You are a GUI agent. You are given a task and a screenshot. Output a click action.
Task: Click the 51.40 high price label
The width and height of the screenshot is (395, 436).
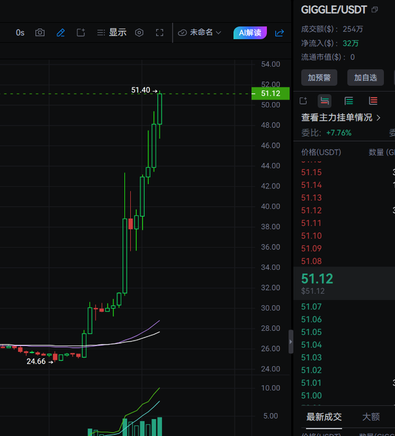(x=141, y=90)
